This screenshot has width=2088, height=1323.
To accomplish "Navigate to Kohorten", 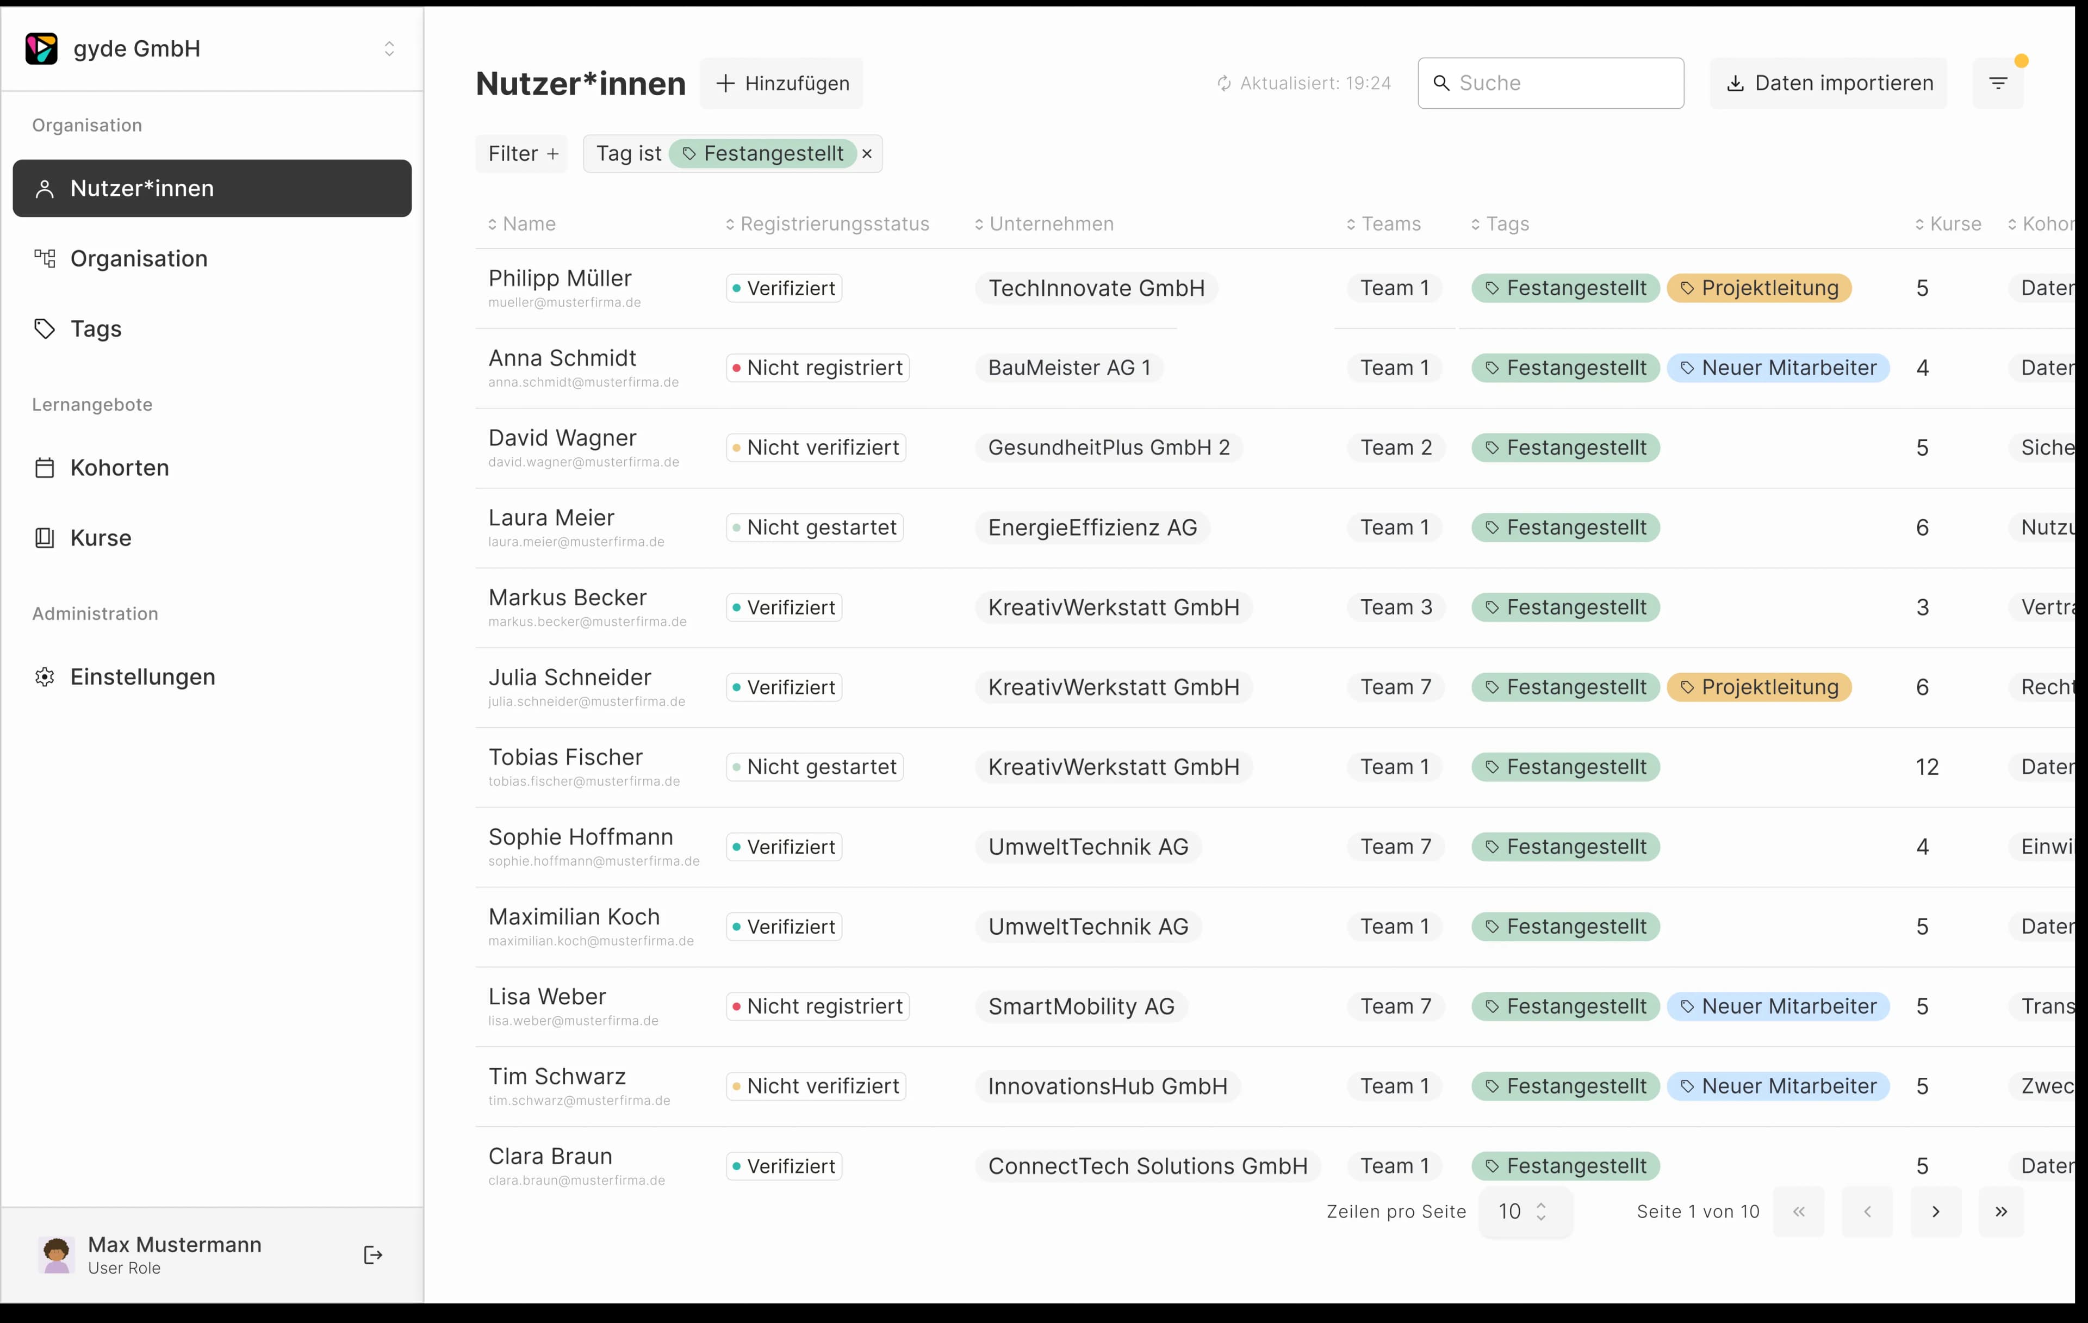I will click(x=212, y=468).
